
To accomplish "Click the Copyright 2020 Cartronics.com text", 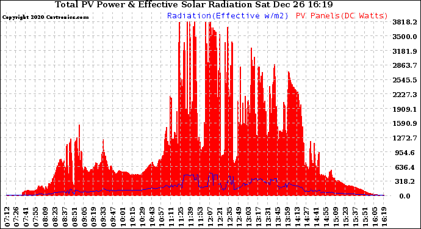I will [x=45, y=17].
